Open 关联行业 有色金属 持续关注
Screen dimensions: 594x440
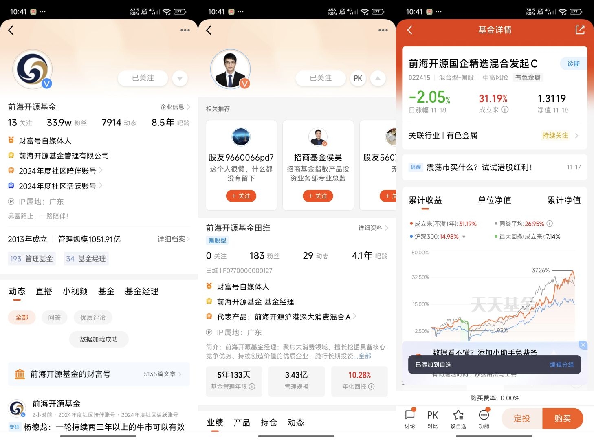[x=495, y=135]
